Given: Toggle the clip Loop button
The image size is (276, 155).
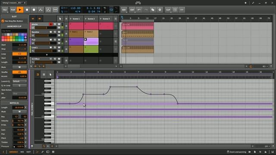Looking at the screenshot, I should [19, 54].
